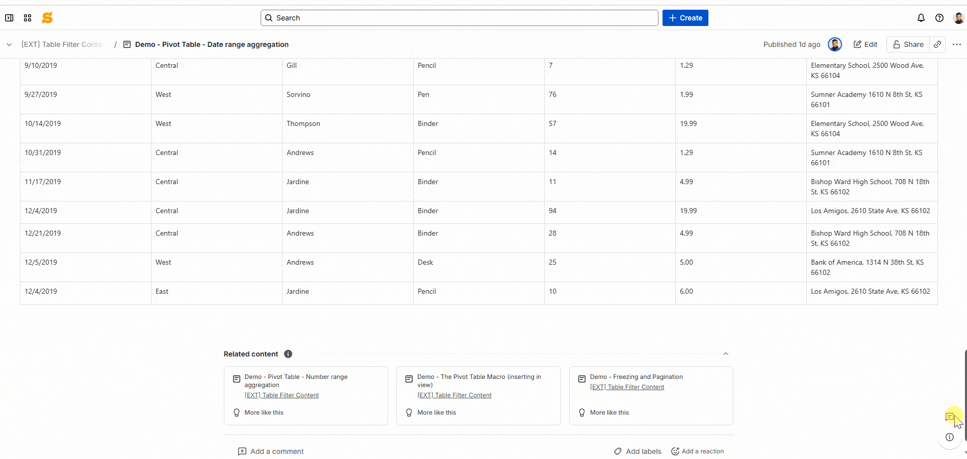Open the help question mark icon
Screen dimensions: 967x459
(939, 17)
